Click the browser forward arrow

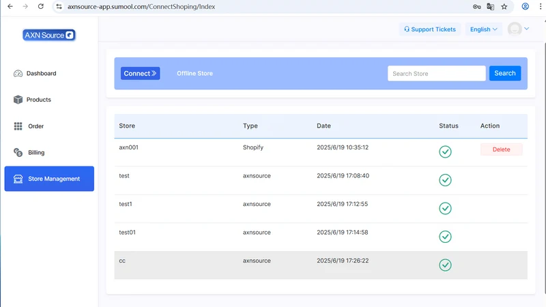[x=25, y=7]
